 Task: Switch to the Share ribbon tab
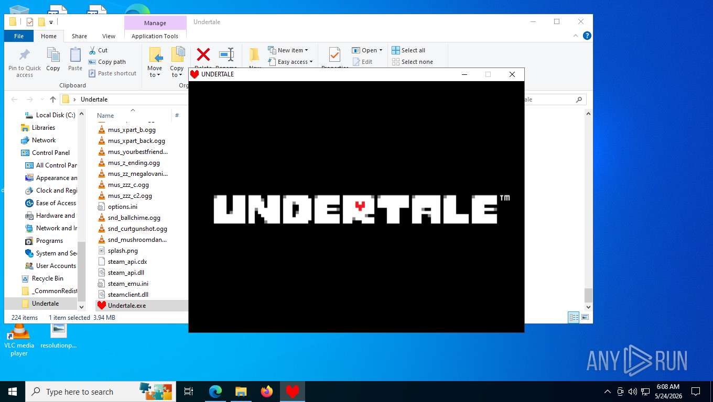tap(79, 36)
